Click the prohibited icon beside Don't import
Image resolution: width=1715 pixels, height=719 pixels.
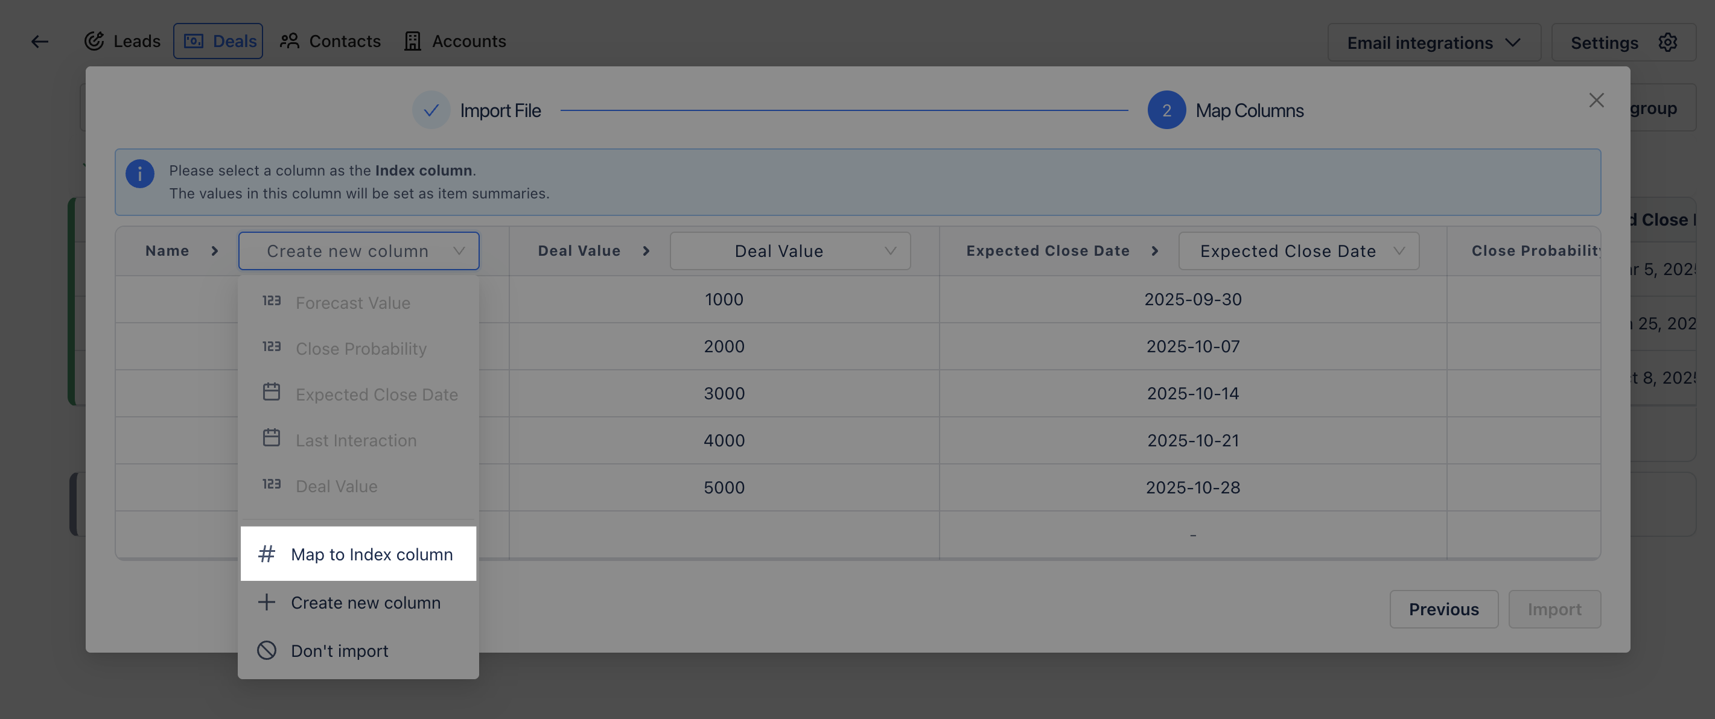pyautogui.click(x=266, y=650)
